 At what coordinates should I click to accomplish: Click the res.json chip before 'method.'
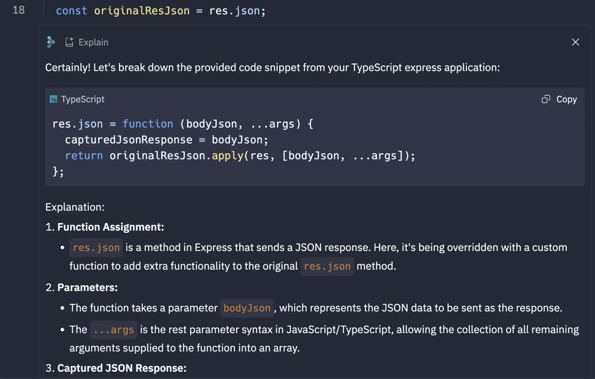tap(327, 266)
